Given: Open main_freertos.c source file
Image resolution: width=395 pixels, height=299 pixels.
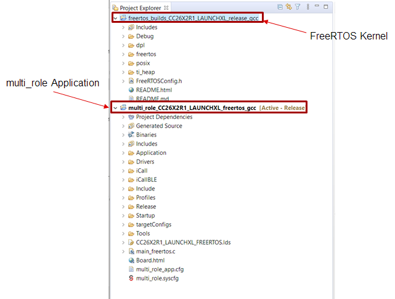Looking at the screenshot, I should tap(155, 252).
